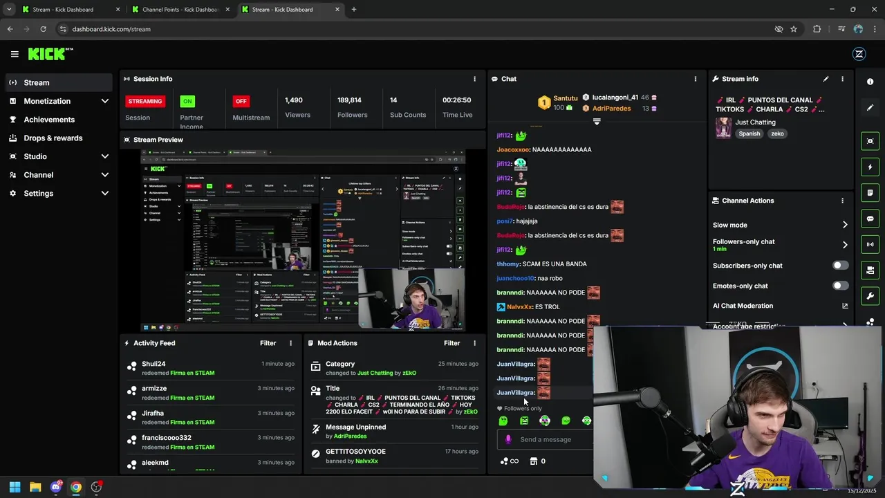Click the Spanish language tag
The width and height of the screenshot is (885, 498).
click(x=749, y=133)
